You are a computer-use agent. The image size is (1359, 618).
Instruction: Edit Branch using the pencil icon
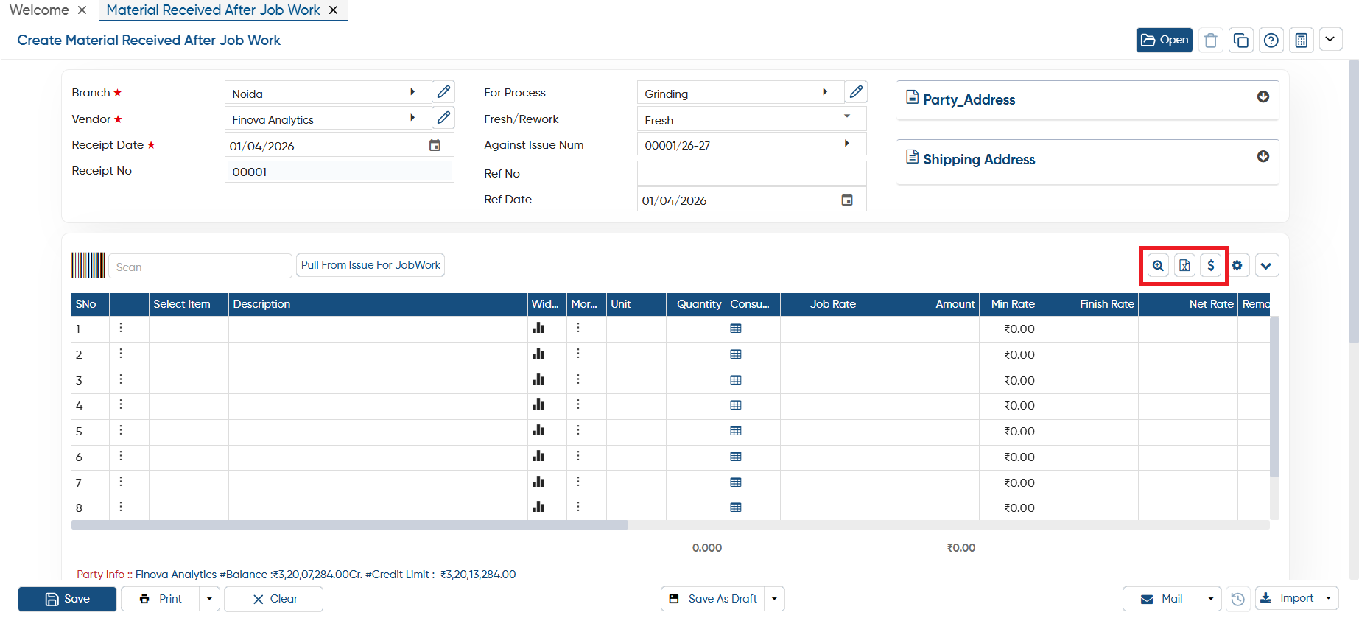point(443,92)
